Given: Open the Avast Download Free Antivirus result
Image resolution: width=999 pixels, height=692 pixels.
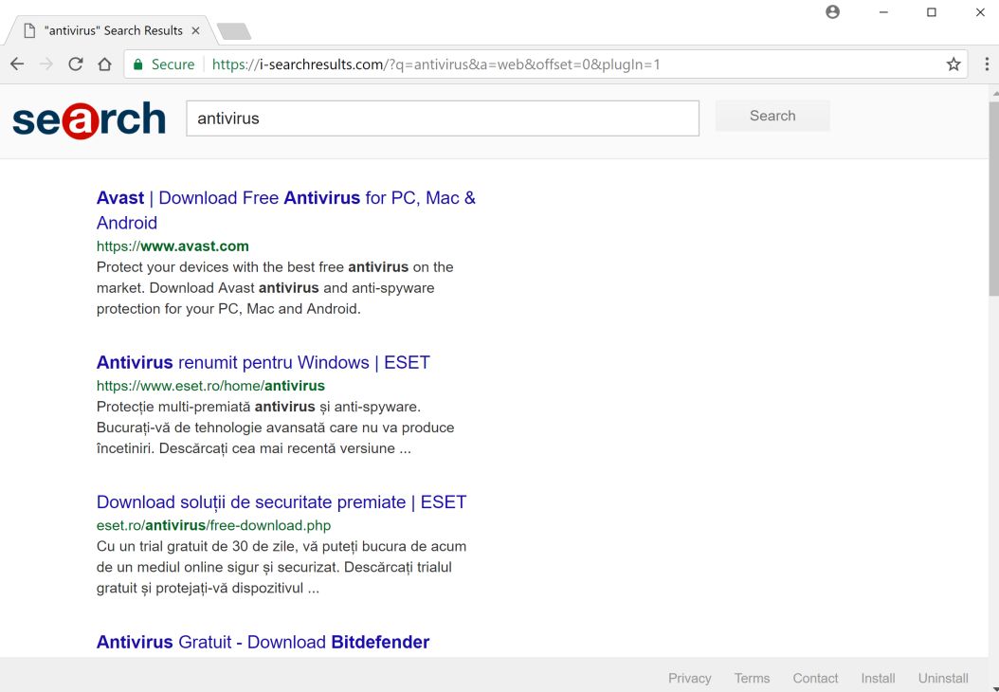Looking at the screenshot, I should click(286, 210).
